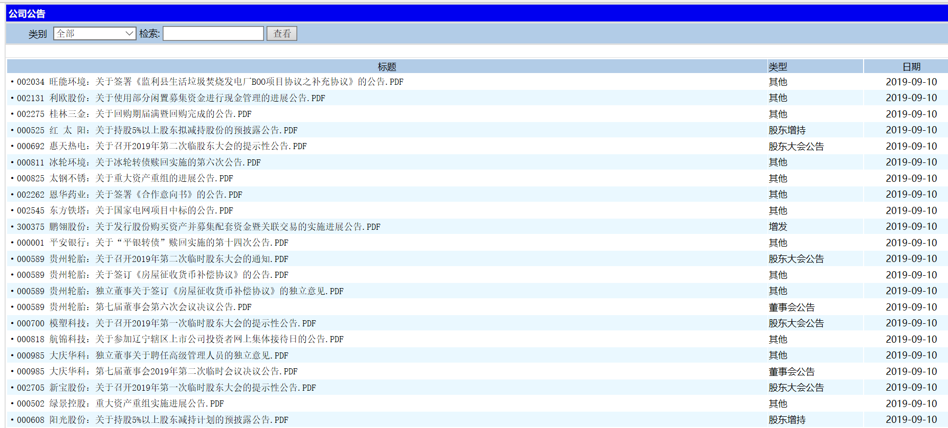Click 董事会公告 type in 贵州轮胎 row
The height and width of the screenshot is (428, 948).
click(x=791, y=307)
